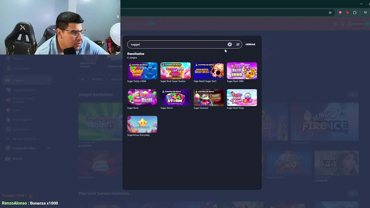Open Play'nGO Torneo Exclusivo sidebar item

(23, 100)
